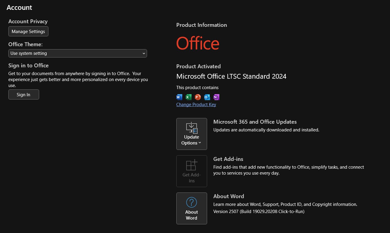Click the 'This product contains' text
Screen dimensions: 390x233
pyautogui.click(x=198, y=88)
